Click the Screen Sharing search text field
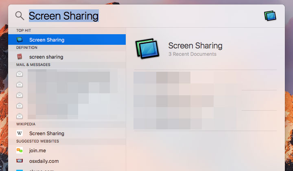This screenshot has width=293, height=171. pyautogui.click(x=64, y=16)
